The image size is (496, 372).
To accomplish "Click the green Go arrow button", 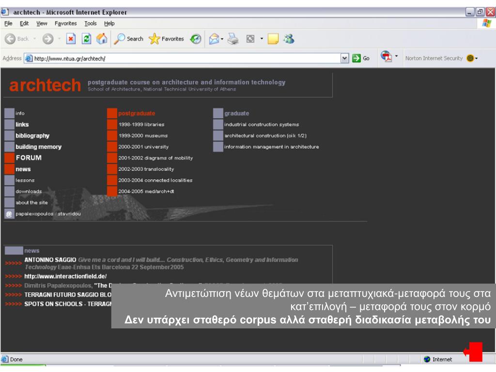I will click(x=356, y=58).
